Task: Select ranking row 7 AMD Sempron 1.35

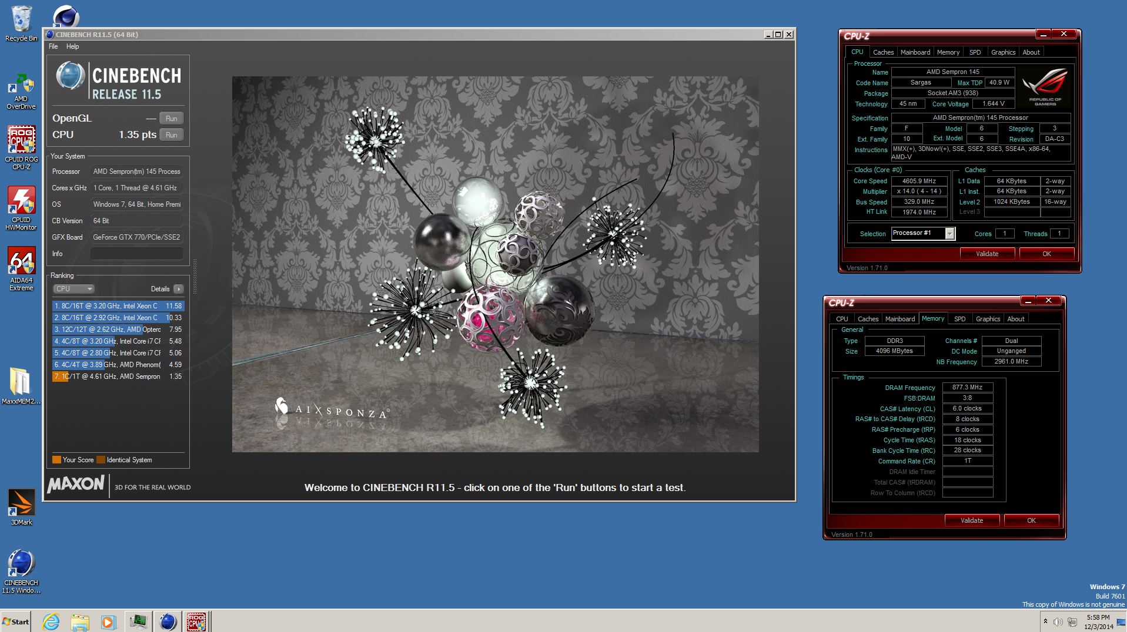Action: 118,376
